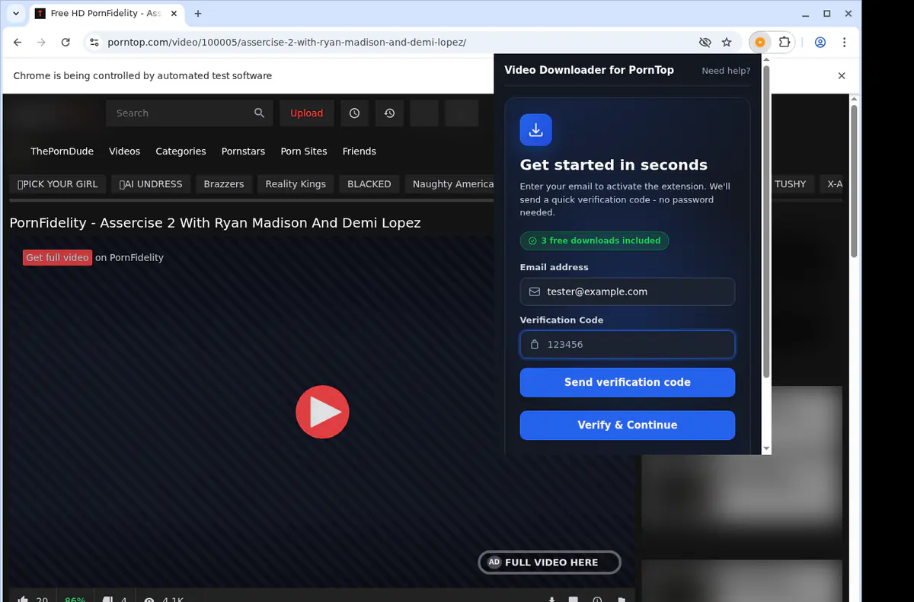Screen dimensions: 914x602
Task: Click Verify & Continue button
Action: click(628, 425)
